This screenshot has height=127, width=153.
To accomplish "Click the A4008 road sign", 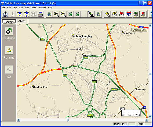I will pyautogui.click(x=114, y=89).
